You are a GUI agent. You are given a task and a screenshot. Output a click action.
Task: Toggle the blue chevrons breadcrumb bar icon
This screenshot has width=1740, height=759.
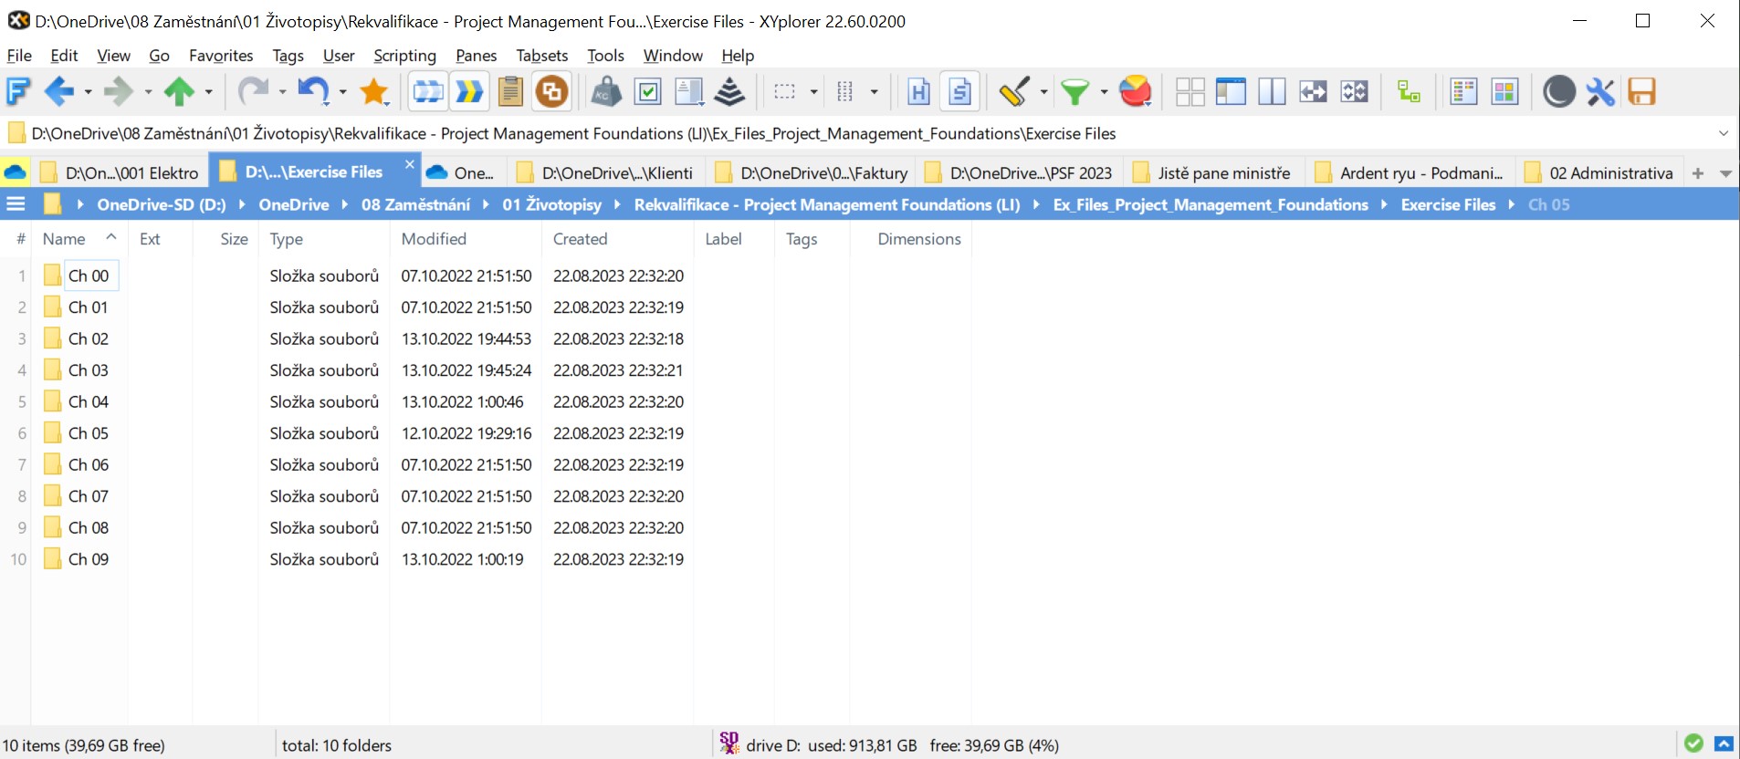click(428, 91)
